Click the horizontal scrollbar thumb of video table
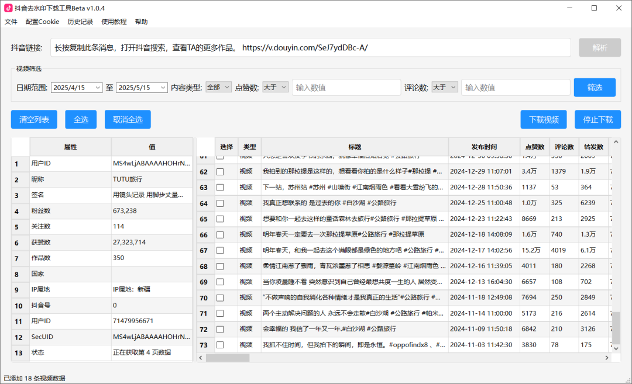This screenshot has height=384, width=632. 228,358
